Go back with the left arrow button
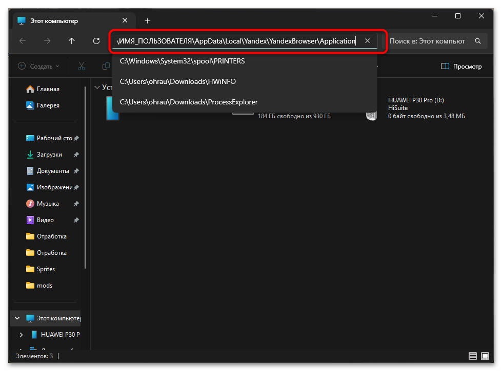Screen dimensions: 502x371 click(23, 41)
